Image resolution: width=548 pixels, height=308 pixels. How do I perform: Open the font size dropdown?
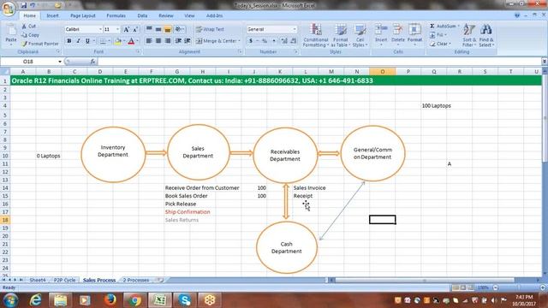coord(118,29)
